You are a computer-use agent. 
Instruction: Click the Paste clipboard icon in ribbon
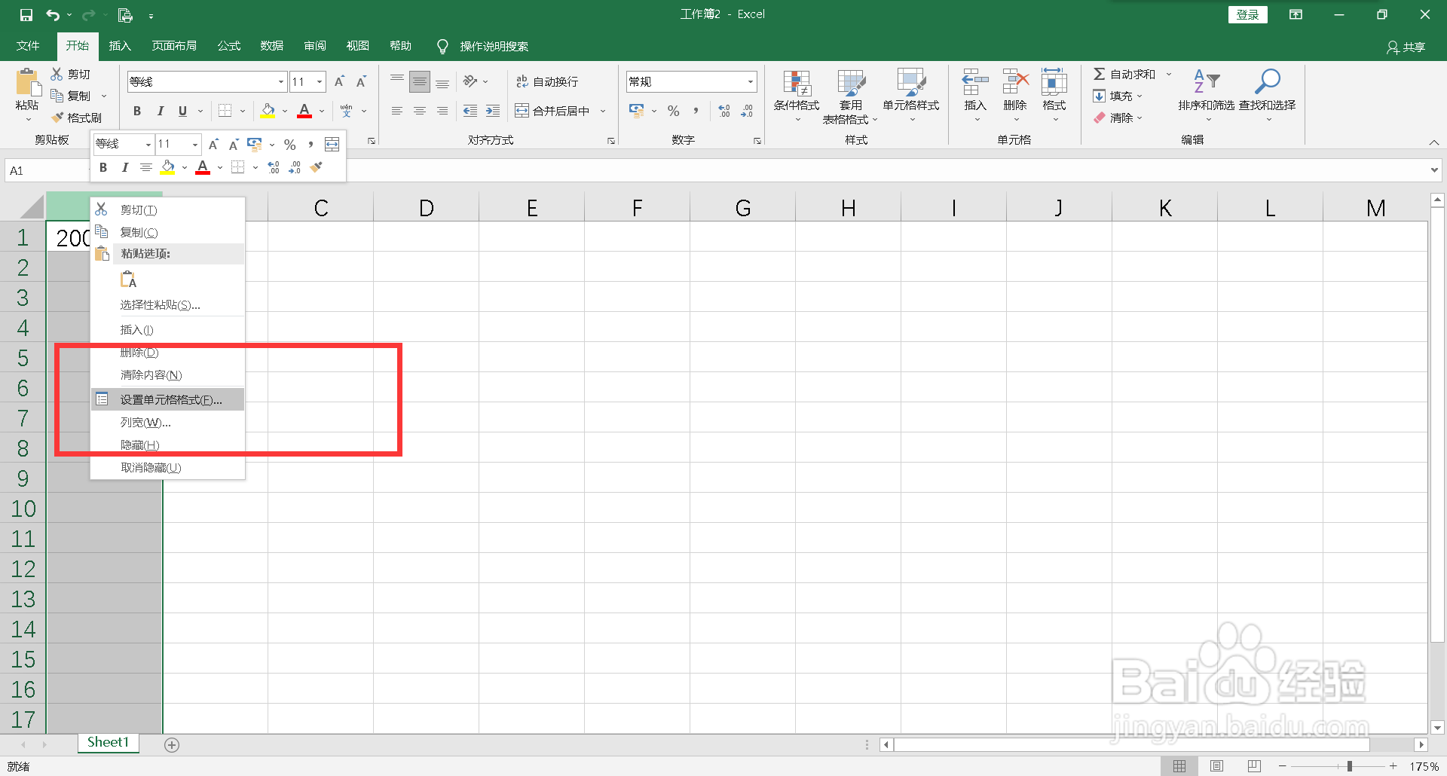click(x=27, y=82)
